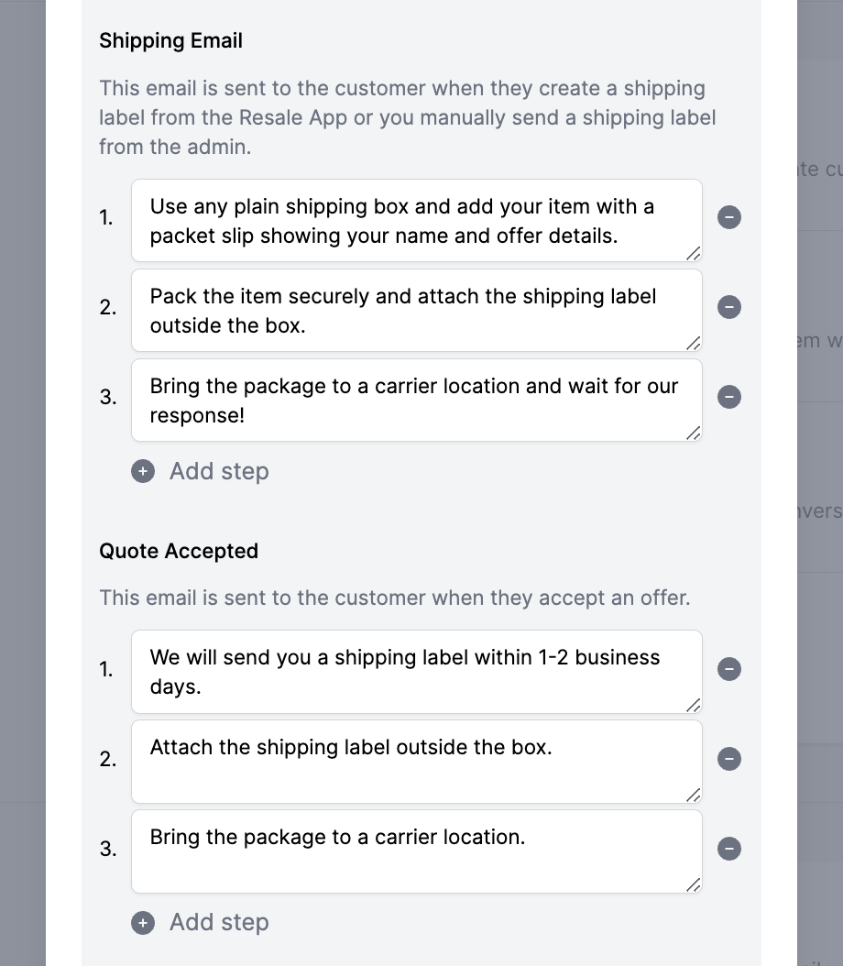The image size is (843, 966).
Task: Edit the 'within 1-2 business days' step
Action: (417, 672)
